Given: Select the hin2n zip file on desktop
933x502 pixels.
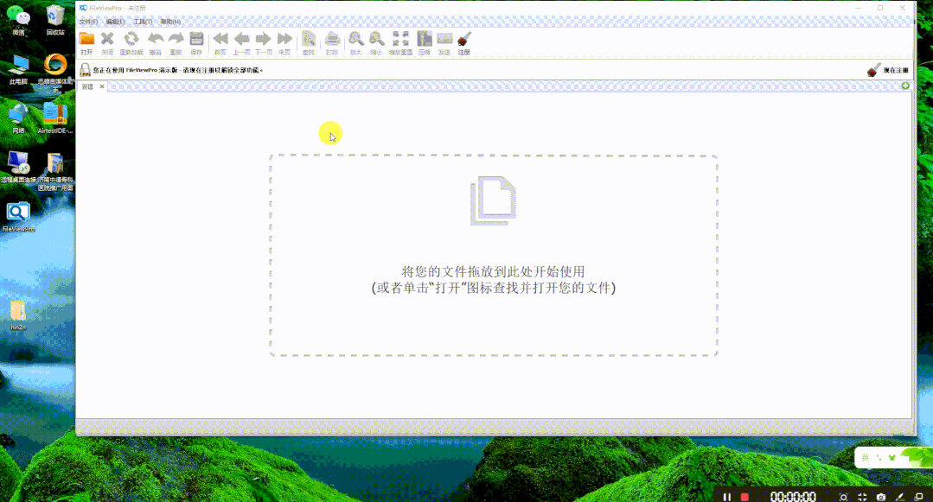Looking at the screenshot, I should point(18,315).
